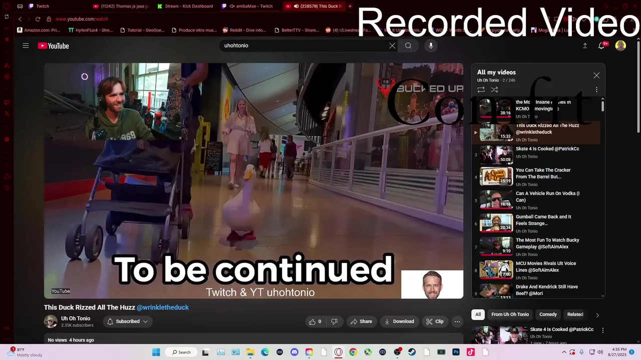
Task: Open Discord from the taskbar
Action: click(294, 352)
